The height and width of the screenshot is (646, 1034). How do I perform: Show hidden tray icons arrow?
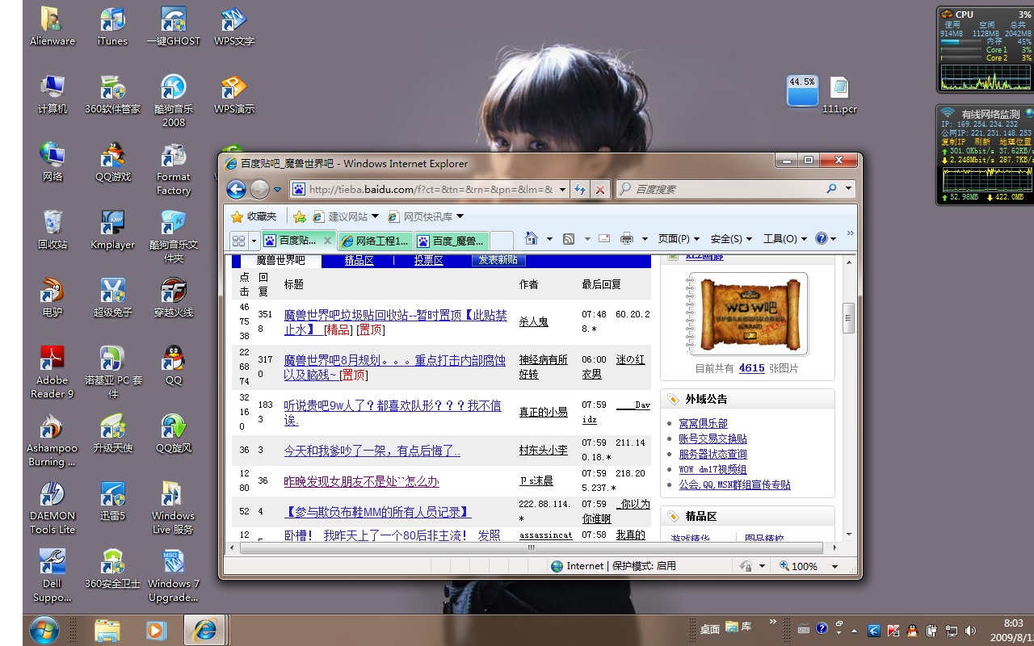[854, 630]
